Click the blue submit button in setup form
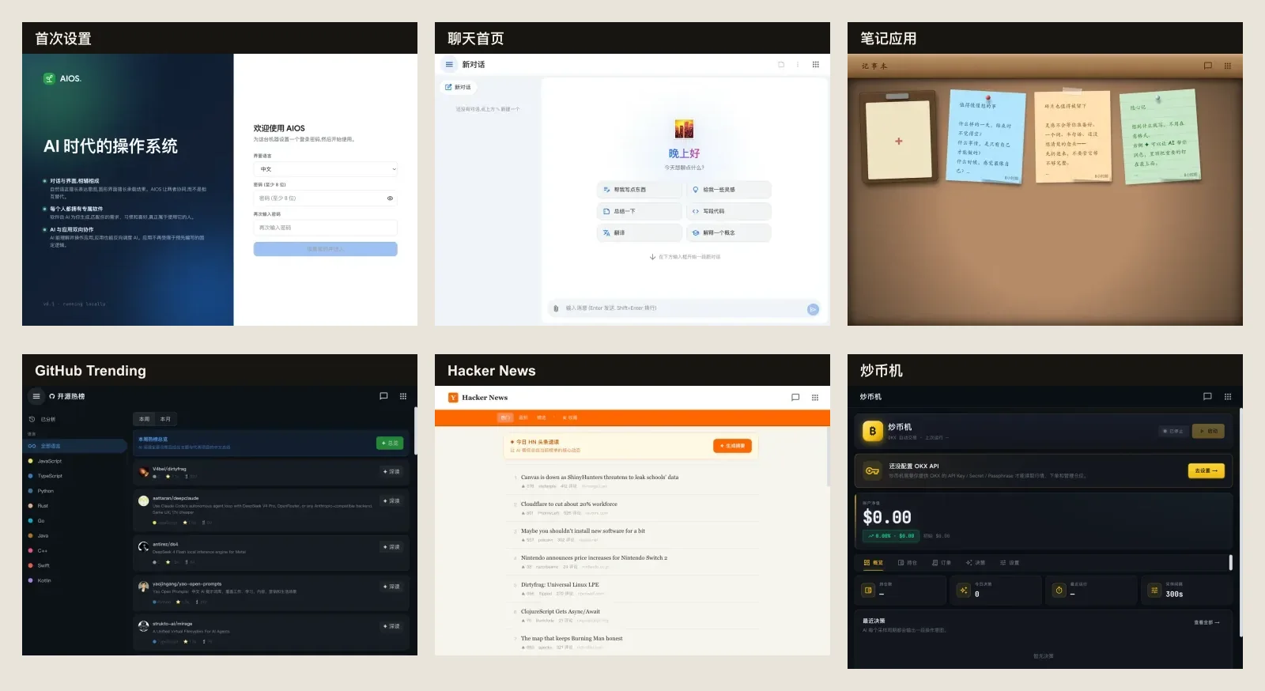The height and width of the screenshot is (691, 1265). coord(325,249)
